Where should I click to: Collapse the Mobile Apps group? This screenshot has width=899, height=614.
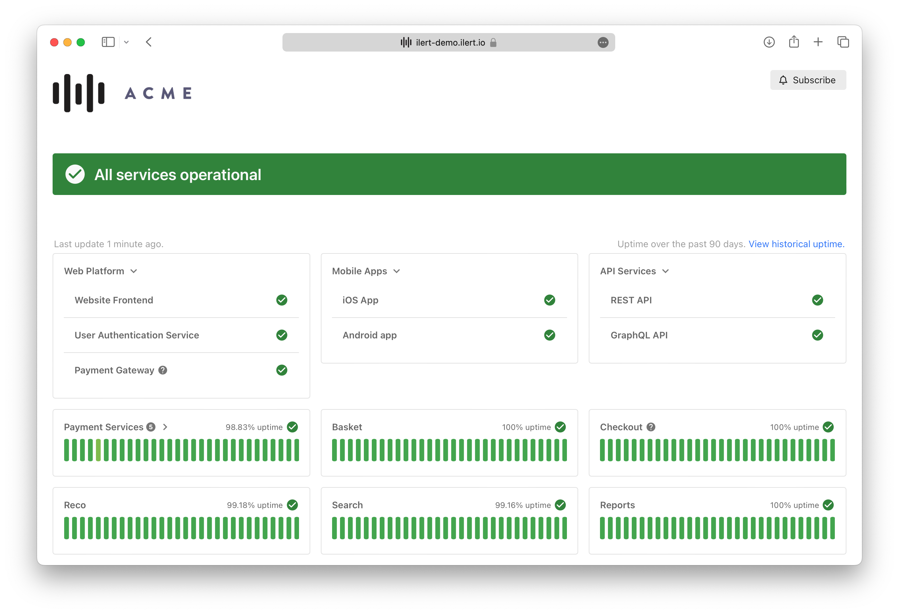point(397,271)
